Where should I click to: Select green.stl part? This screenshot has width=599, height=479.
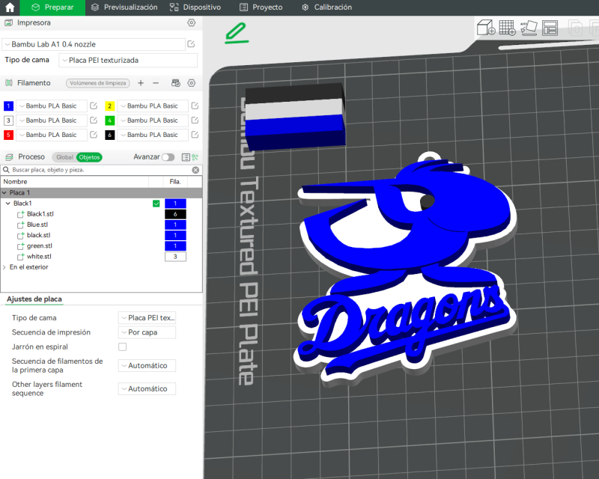40,246
